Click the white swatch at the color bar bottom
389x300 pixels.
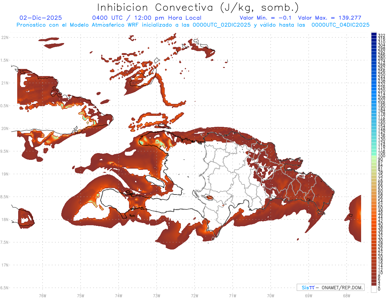pyautogui.click(x=374, y=289)
